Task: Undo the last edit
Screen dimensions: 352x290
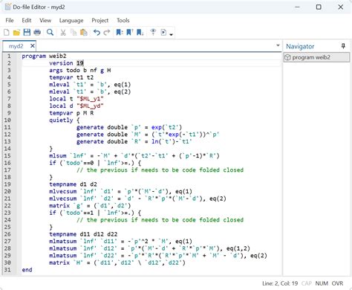Action: click(97, 32)
